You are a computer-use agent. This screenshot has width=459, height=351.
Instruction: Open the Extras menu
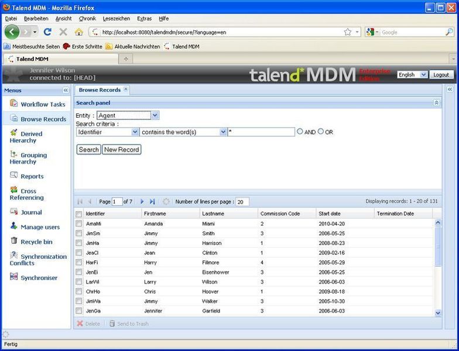coord(144,19)
